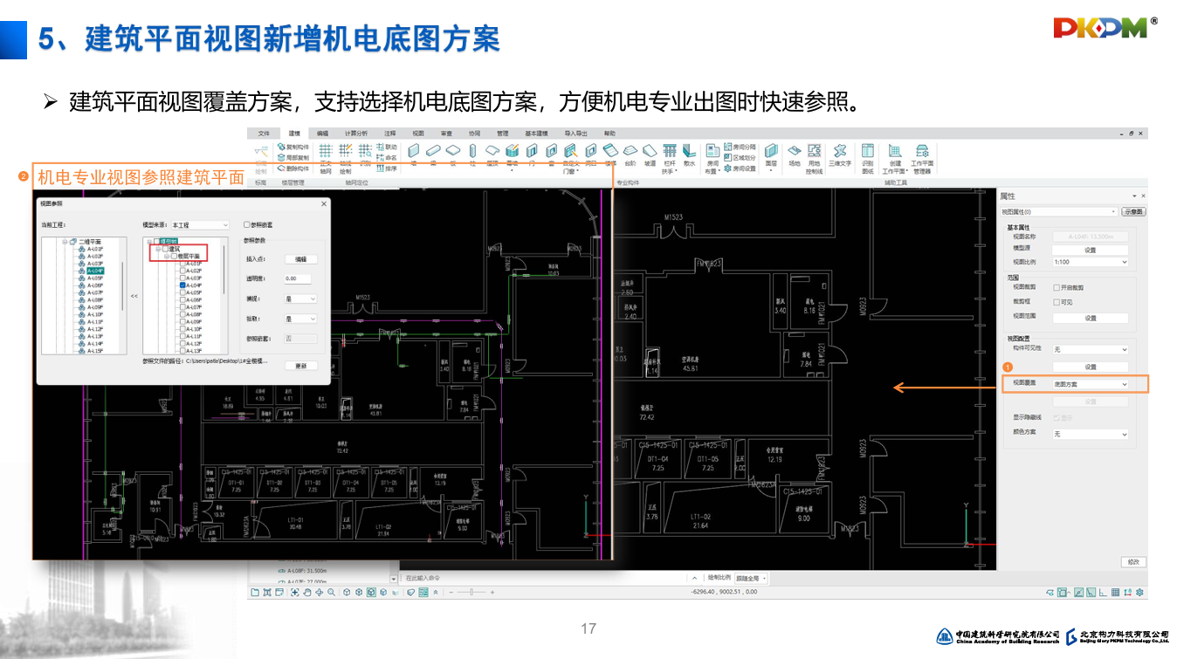1177x659 pixels.
Task: Open the 构件可见性 dropdown
Action: pyautogui.click(x=1091, y=349)
